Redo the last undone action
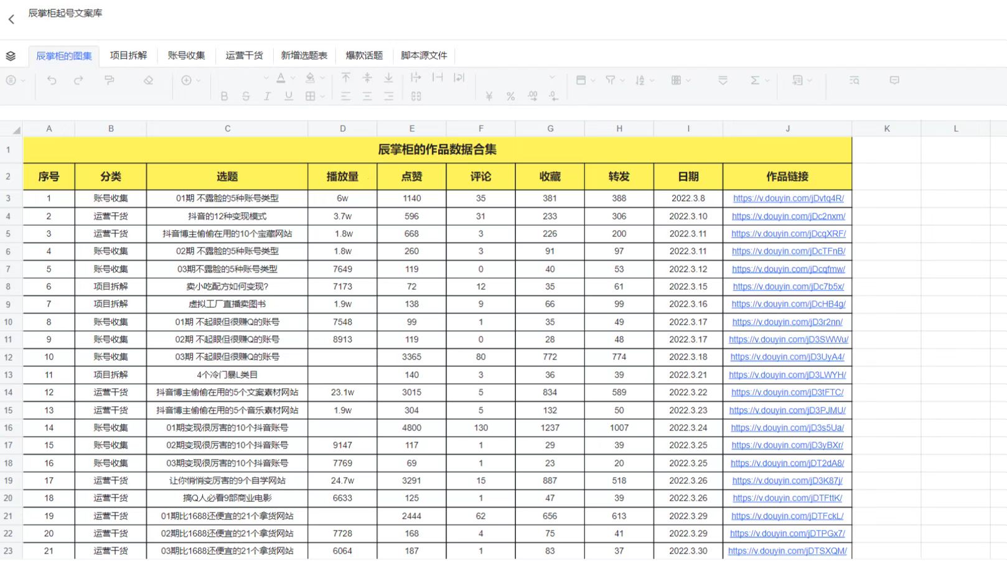This screenshot has width=1007, height=561. point(78,80)
